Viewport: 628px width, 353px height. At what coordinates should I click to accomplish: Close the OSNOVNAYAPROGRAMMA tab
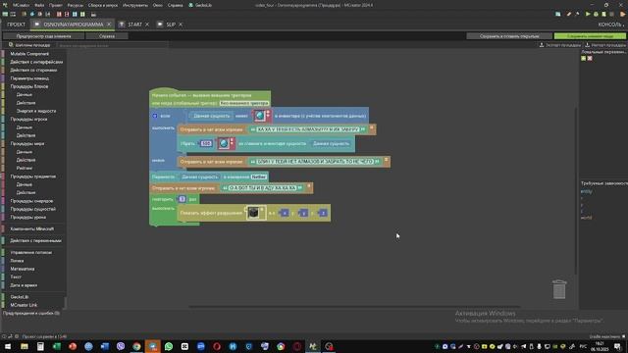(x=109, y=25)
